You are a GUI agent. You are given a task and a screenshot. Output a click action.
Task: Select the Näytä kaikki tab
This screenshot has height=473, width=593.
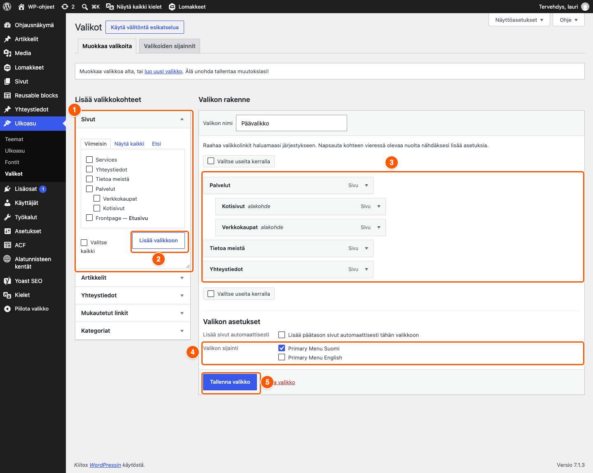pos(129,144)
